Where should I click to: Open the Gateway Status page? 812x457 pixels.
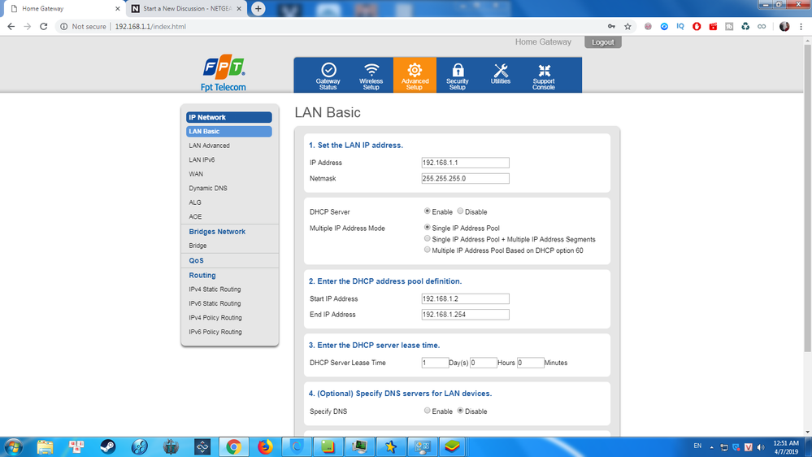(x=328, y=75)
